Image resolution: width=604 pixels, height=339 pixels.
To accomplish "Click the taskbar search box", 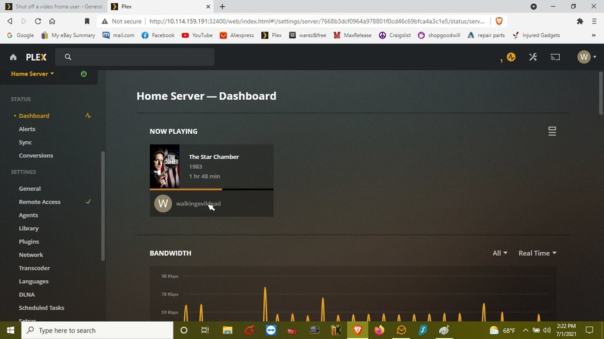I will (97, 330).
